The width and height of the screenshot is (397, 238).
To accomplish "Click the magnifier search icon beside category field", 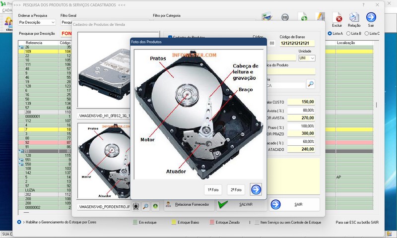I will [311, 84].
